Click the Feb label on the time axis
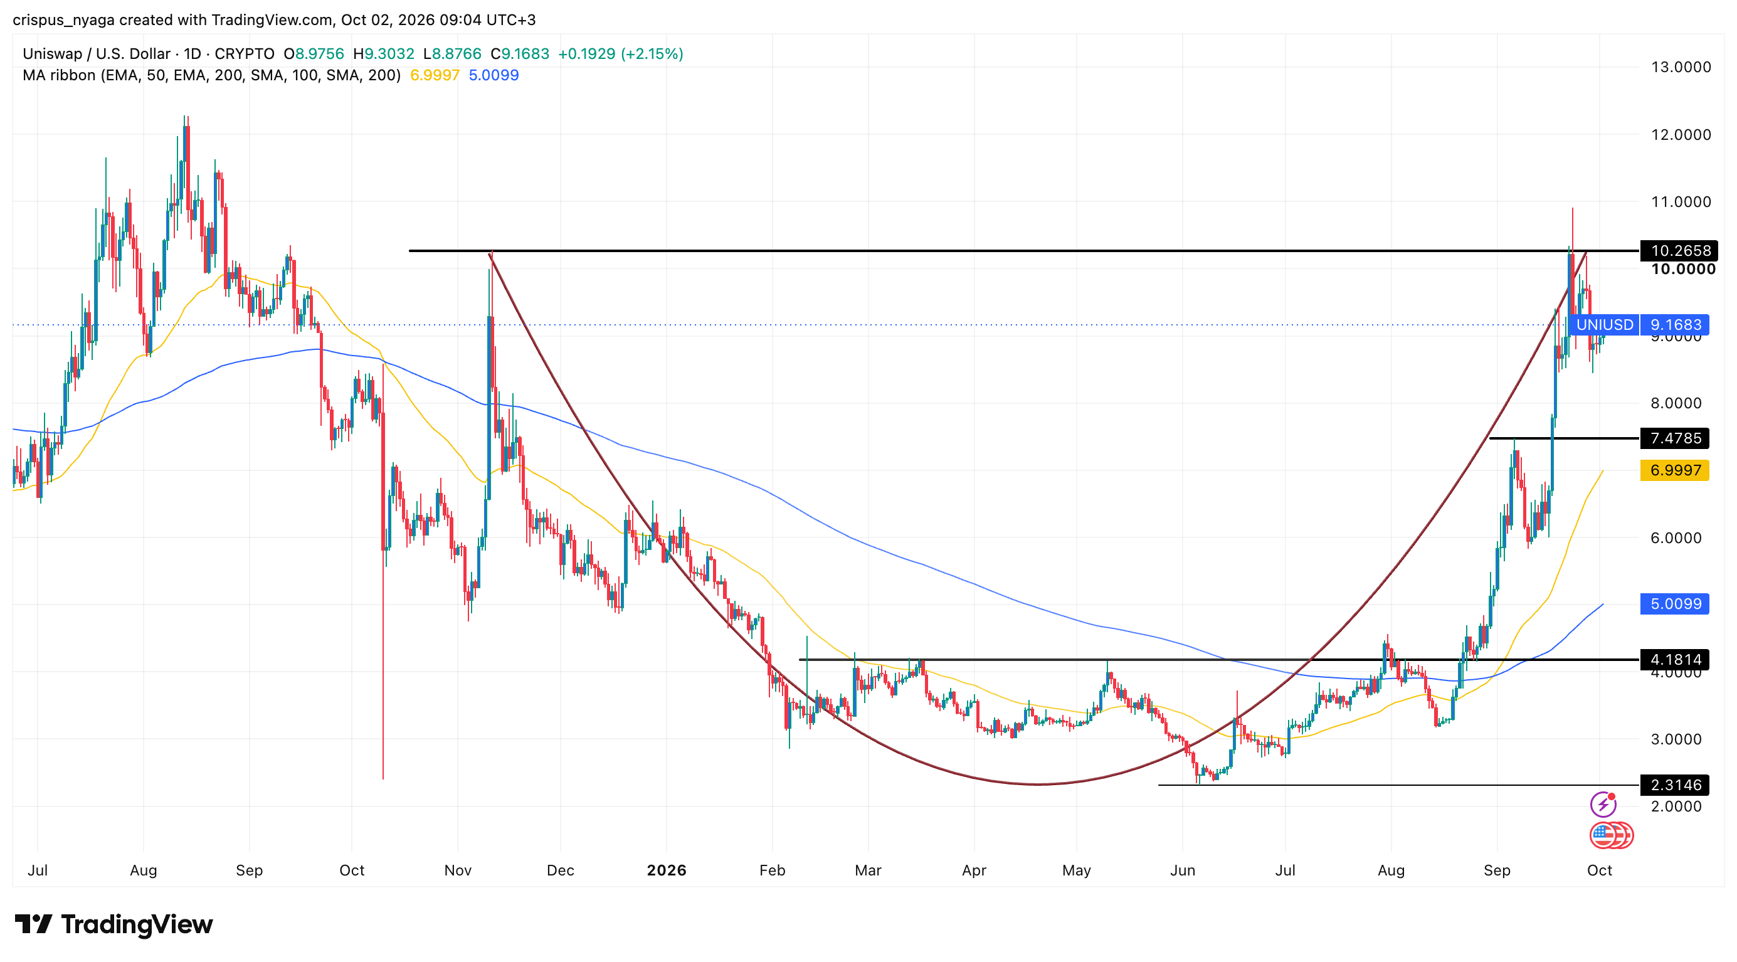This screenshot has width=1737, height=962. click(772, 870)
